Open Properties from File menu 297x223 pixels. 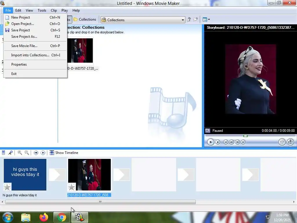click(x=35, y=64)
